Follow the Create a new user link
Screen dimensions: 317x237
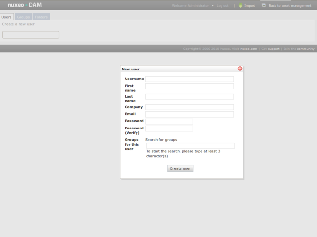pyautogui.click(x=18, y=24)
